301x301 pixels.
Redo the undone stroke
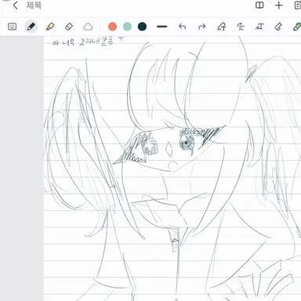coord(201,27)
